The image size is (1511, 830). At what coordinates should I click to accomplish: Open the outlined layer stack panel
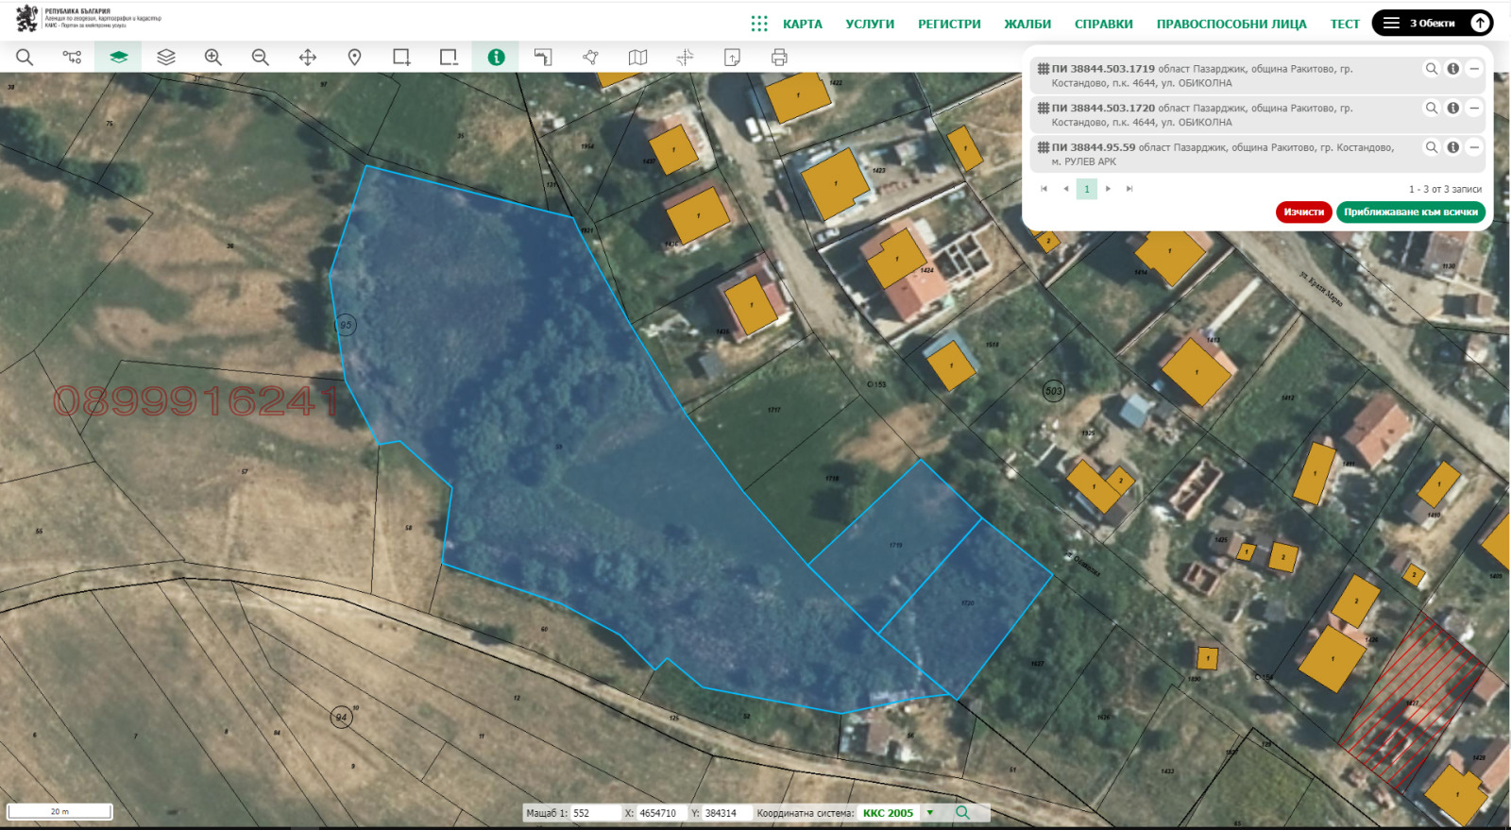(x=166, y=58)
